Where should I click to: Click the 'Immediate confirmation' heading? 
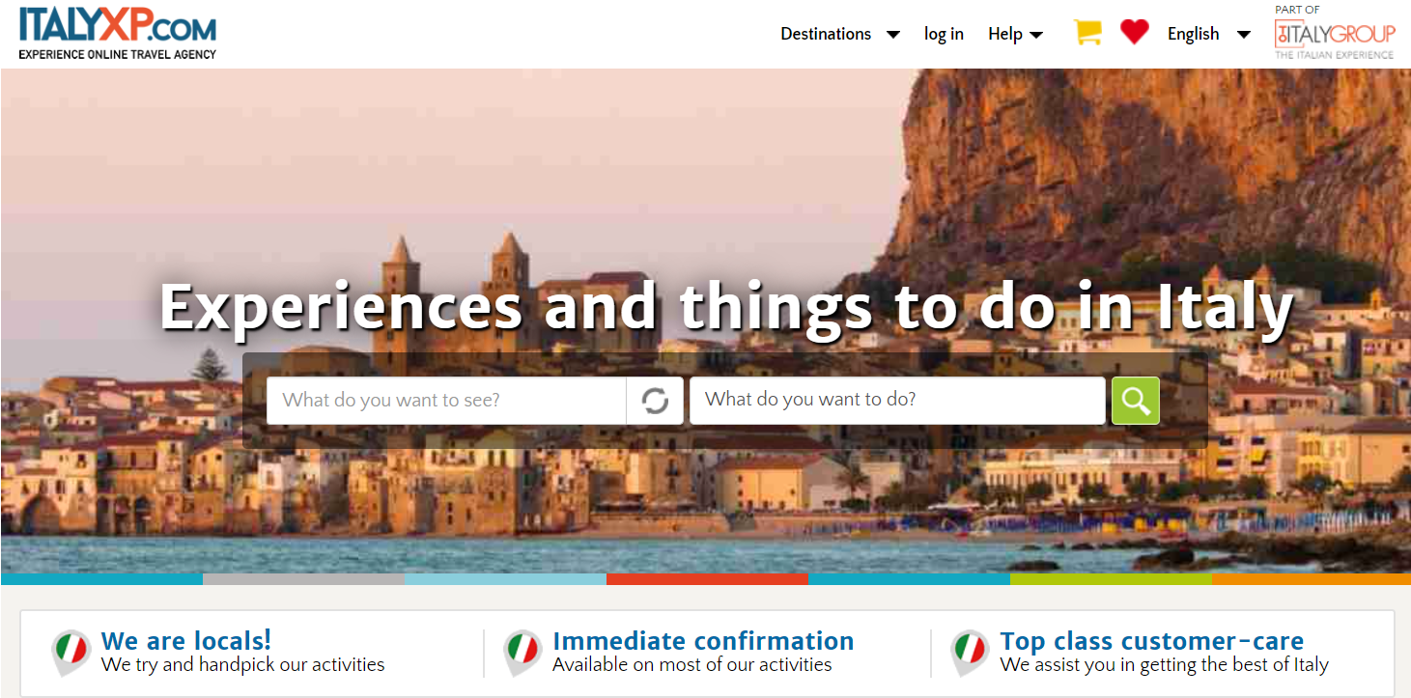click(703, 641)
